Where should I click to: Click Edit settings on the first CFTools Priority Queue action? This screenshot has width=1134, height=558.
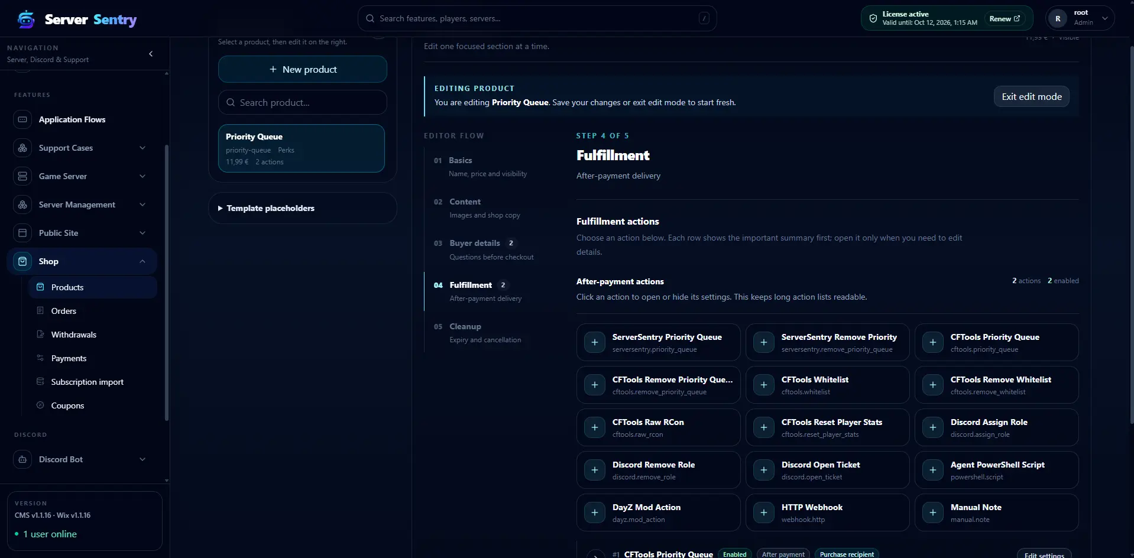1044,554
